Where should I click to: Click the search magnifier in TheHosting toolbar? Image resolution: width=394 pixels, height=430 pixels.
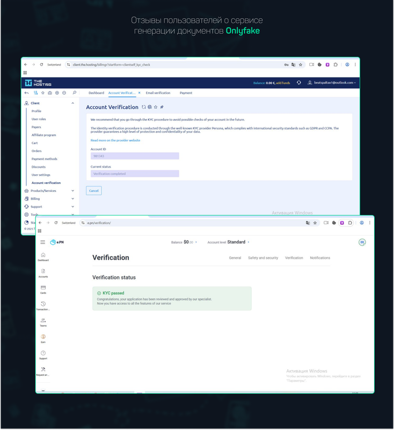click(75, 93)
